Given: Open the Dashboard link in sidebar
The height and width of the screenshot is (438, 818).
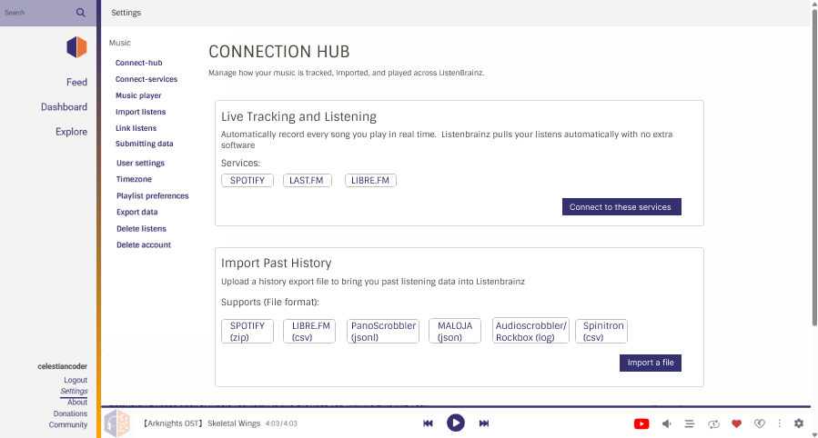Looking at the screenshot, I should pyautogui.click(x=64, y=107).
